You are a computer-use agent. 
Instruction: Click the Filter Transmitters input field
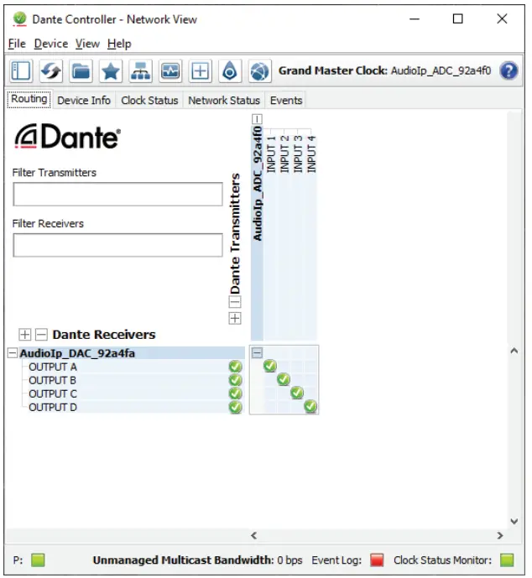tap(118, 194)
